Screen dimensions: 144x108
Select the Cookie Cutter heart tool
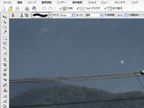[x=5, y=70]
